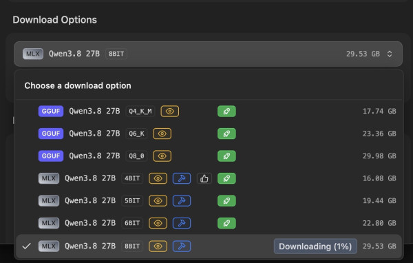Viewport: 413px width, 263px height.
Task: Click GGUF format badge on Q8_0 row
Action: click(51, 156)
